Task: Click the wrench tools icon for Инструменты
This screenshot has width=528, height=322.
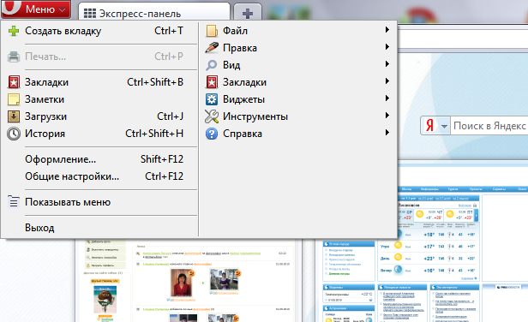Action: click(212, 116)
